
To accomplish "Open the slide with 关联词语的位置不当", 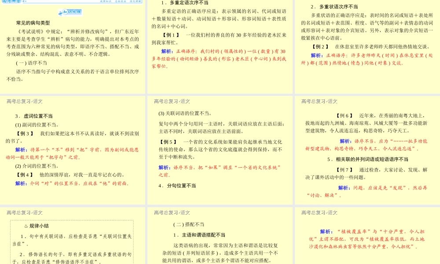I will (x=220, y=150).
